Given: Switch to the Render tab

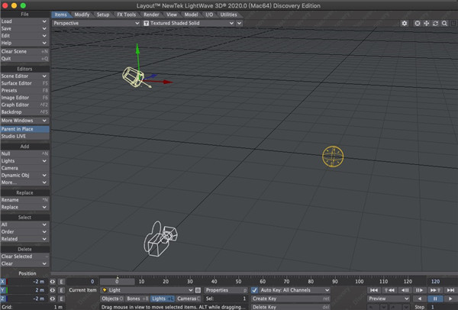Looking at the screenshot, I should (x=151, y=15).
